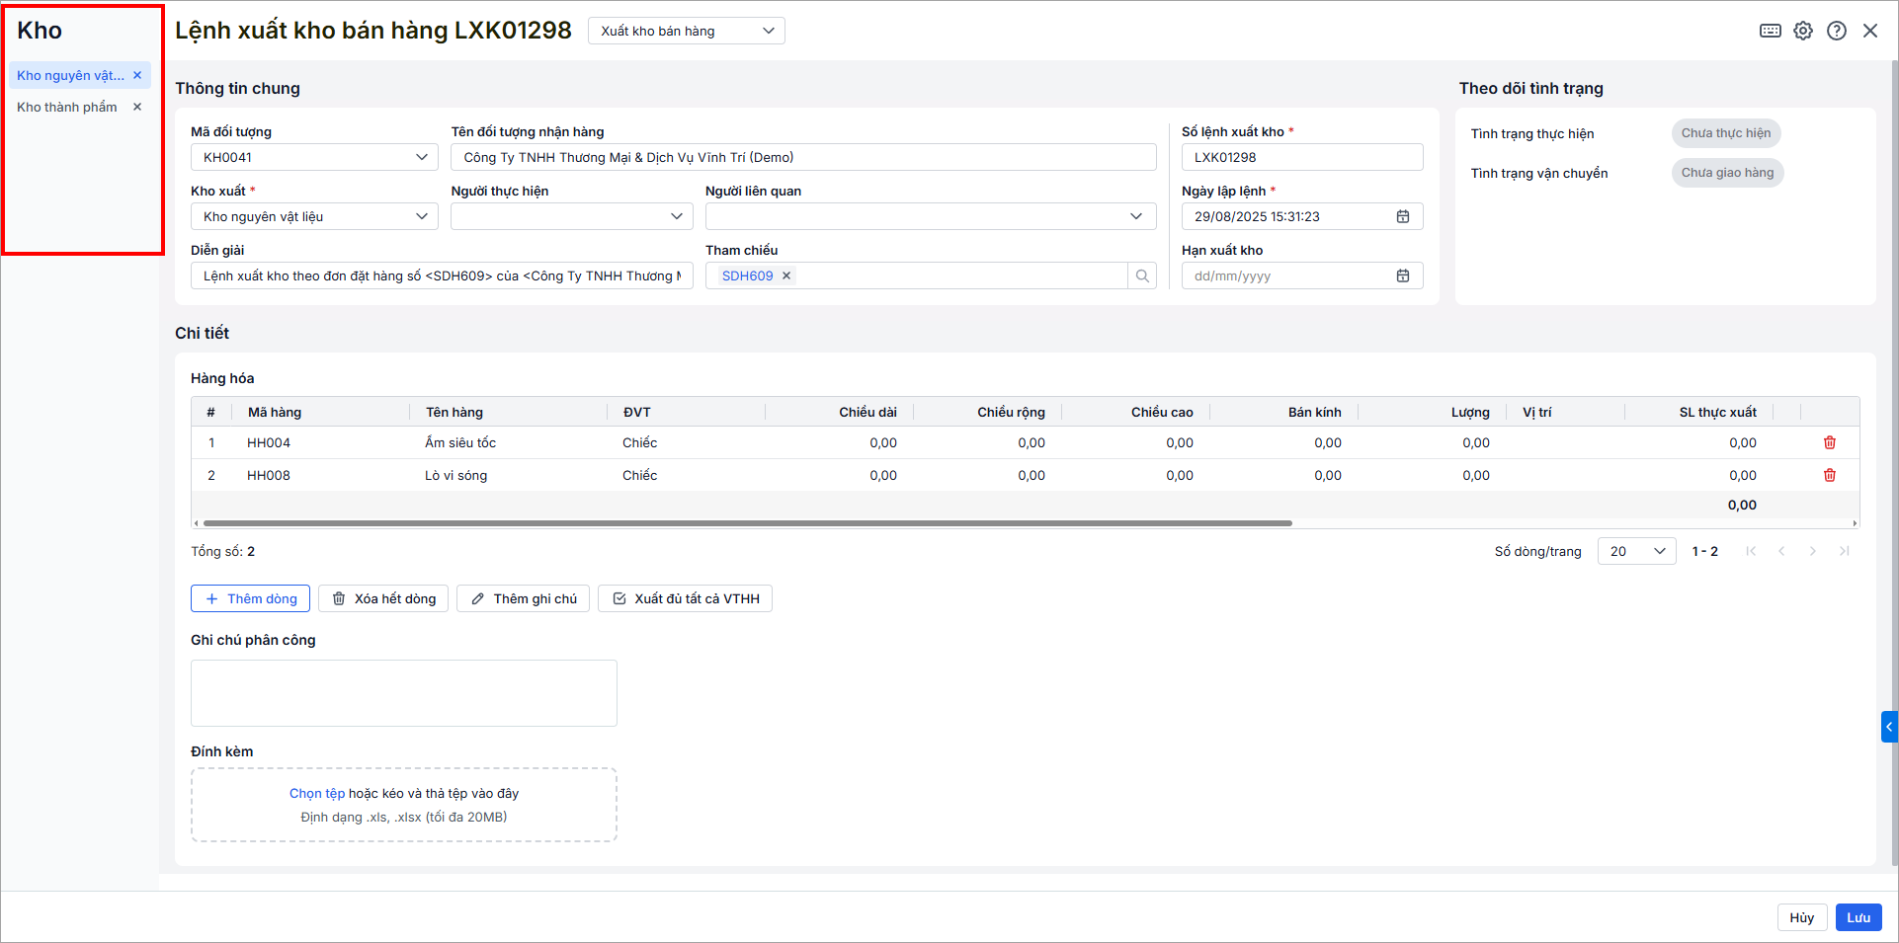Open calendar for Ngày lập lệnh

tap(1402, 216)
